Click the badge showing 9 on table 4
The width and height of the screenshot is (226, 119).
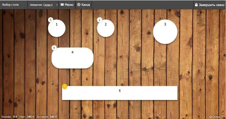[x=54, y=48]
